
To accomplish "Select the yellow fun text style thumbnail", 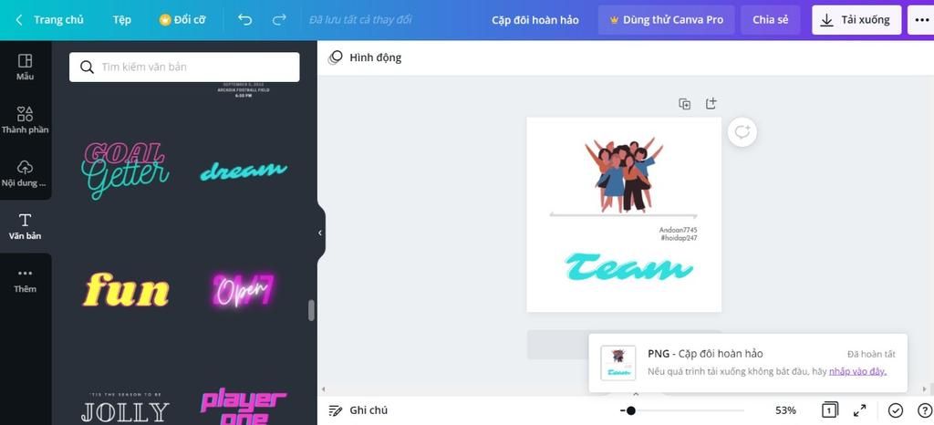I will coord(126,290).
